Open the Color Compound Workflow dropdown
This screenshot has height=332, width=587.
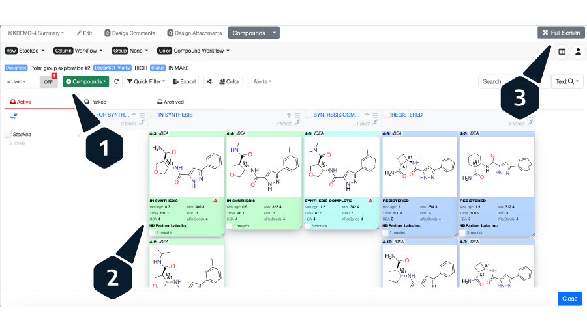(x=194, y=51)
